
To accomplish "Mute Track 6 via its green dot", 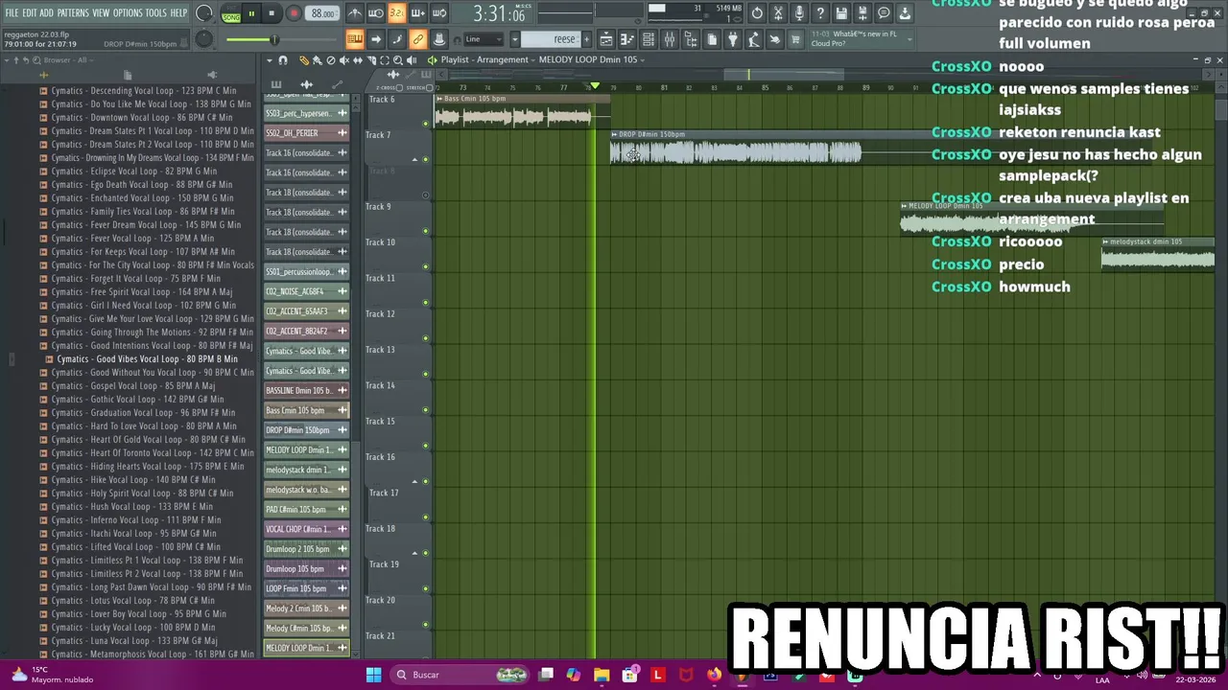I will point(426,124).
